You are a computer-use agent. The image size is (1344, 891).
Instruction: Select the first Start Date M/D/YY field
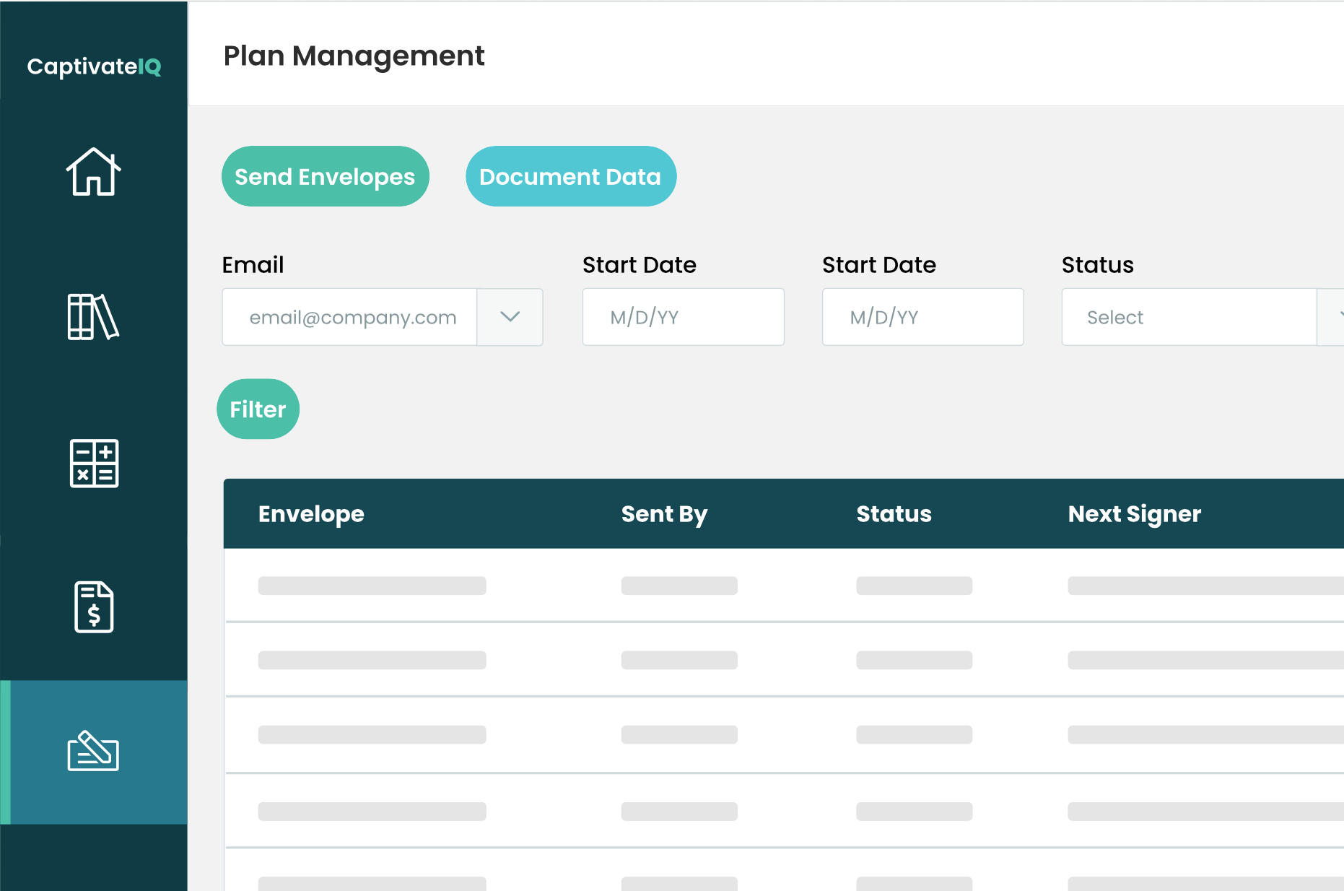[683, 317]
